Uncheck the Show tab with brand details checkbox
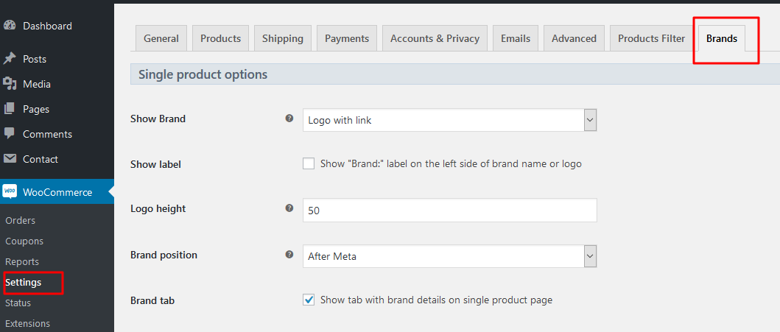 tap(309, 300)
